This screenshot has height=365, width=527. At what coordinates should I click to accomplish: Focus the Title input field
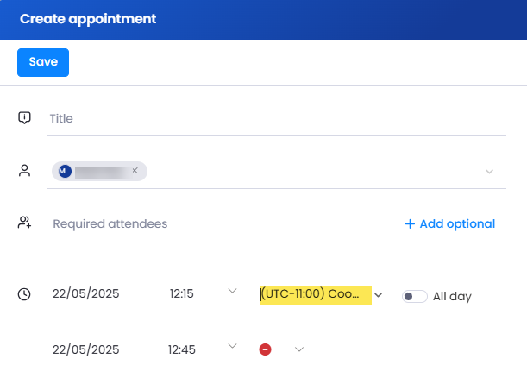276,118
